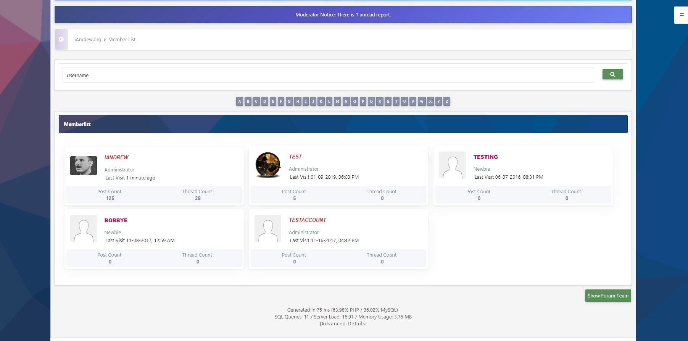Open the Advanced Details link

(x=343, y=324)
